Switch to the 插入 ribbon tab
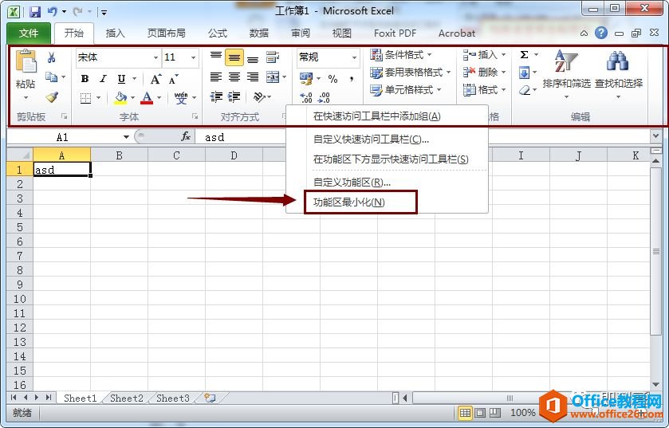Screen dimensions: 669x428 115,33
